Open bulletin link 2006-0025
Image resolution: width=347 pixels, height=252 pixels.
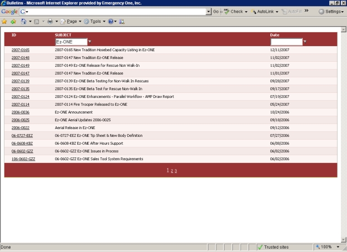pyautogui.click(x=21, y=120)
